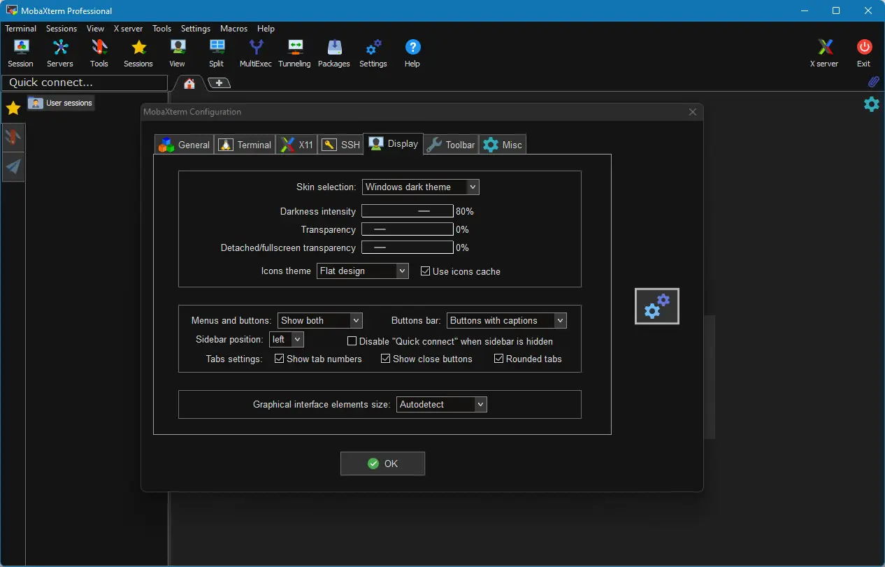Open the Macros menu
The height and width of the screenshot is (567, 885).
(x=233, y=29)
